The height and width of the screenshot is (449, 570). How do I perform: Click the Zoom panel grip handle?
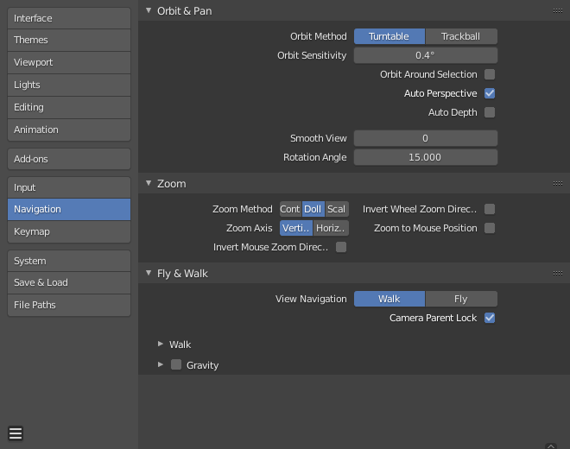point(558,183)
